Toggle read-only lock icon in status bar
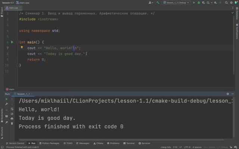 (x=231, y=147)
